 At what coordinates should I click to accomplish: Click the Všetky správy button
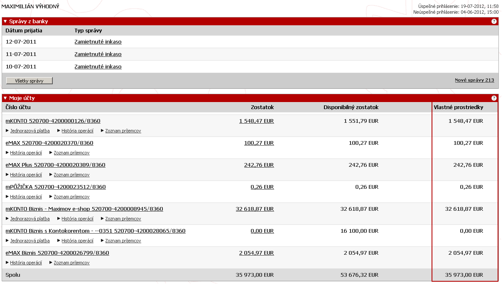pyautogui.click(x=29, y=81)
